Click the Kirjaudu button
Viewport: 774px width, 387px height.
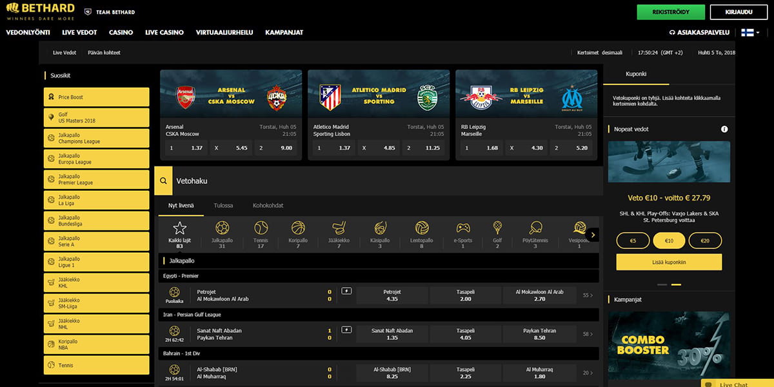click(740, 12)
